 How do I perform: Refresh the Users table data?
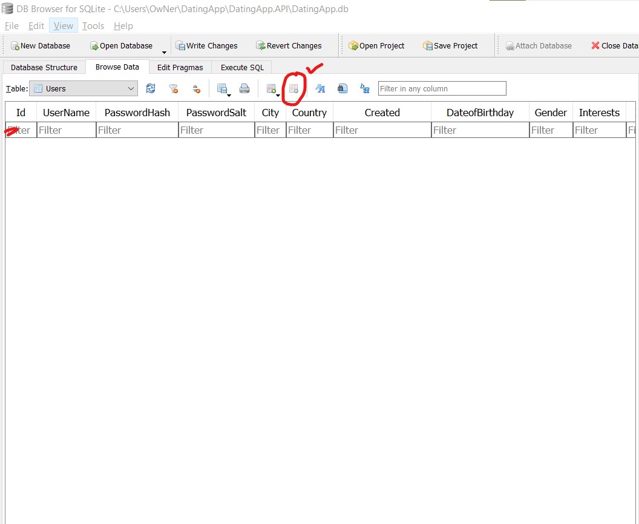click(x=150, y=88)
